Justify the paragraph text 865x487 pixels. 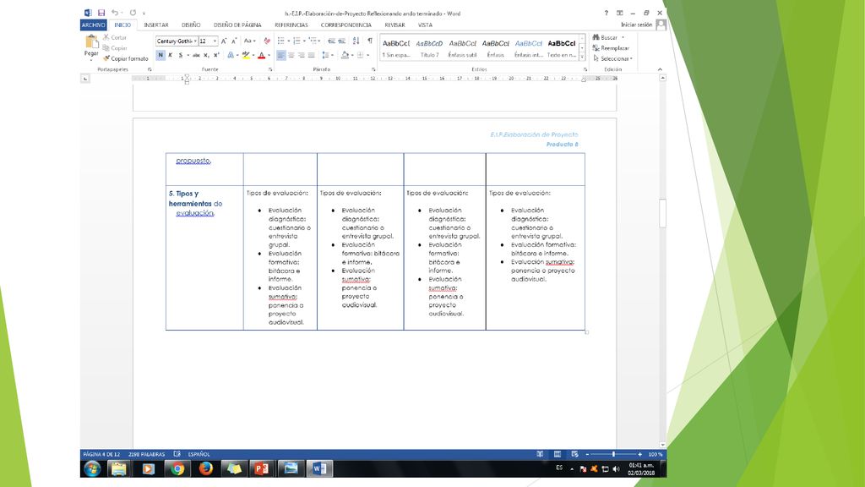[311, 55]
